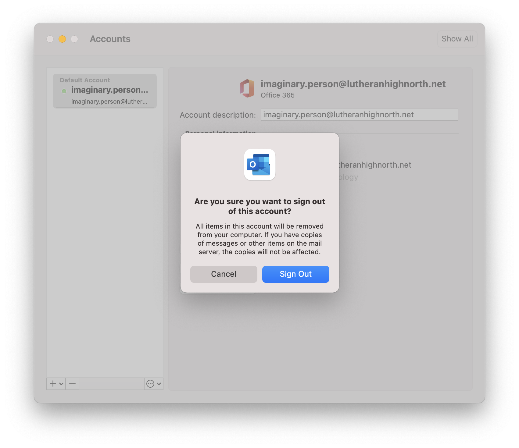Image resolution: width=519 pixels, height=448 pixels.
Task: Click the account email heading text
Action: tap(353, 84)
